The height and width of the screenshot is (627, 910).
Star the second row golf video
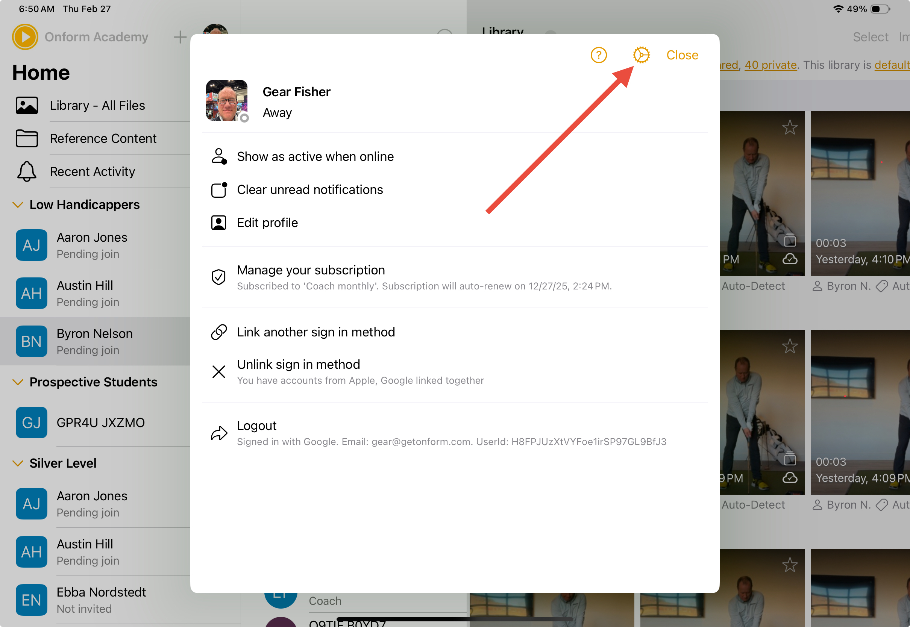click(789, 346)
